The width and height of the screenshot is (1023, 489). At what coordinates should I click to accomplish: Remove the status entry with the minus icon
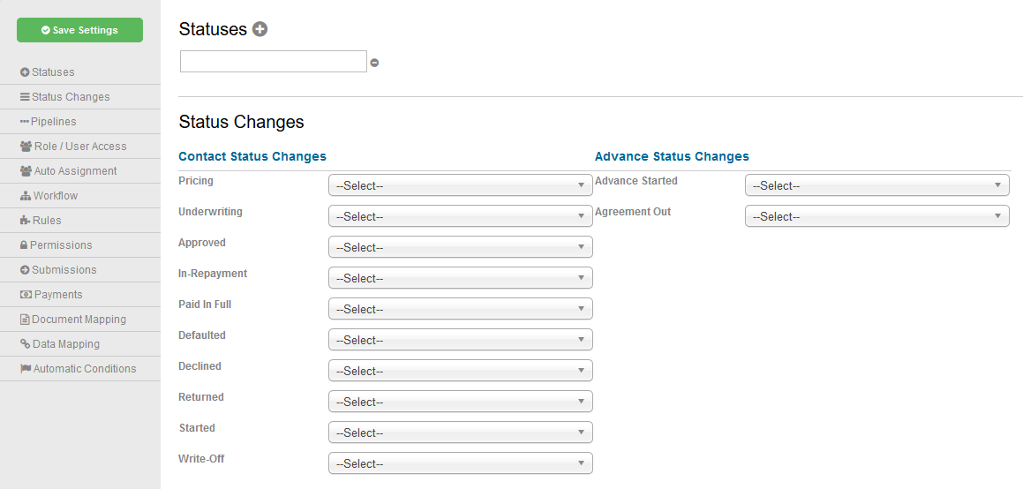[374, 63]
